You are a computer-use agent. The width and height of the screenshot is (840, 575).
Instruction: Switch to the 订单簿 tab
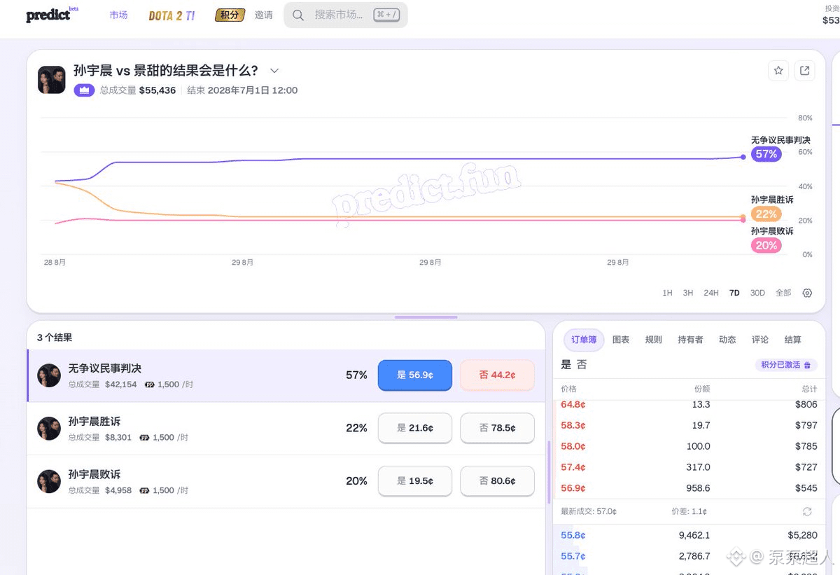(584, 340)
